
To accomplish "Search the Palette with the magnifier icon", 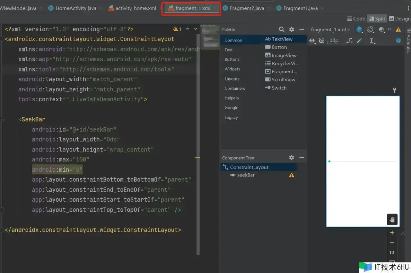I will pyautogui.click(x=282, y=30).
